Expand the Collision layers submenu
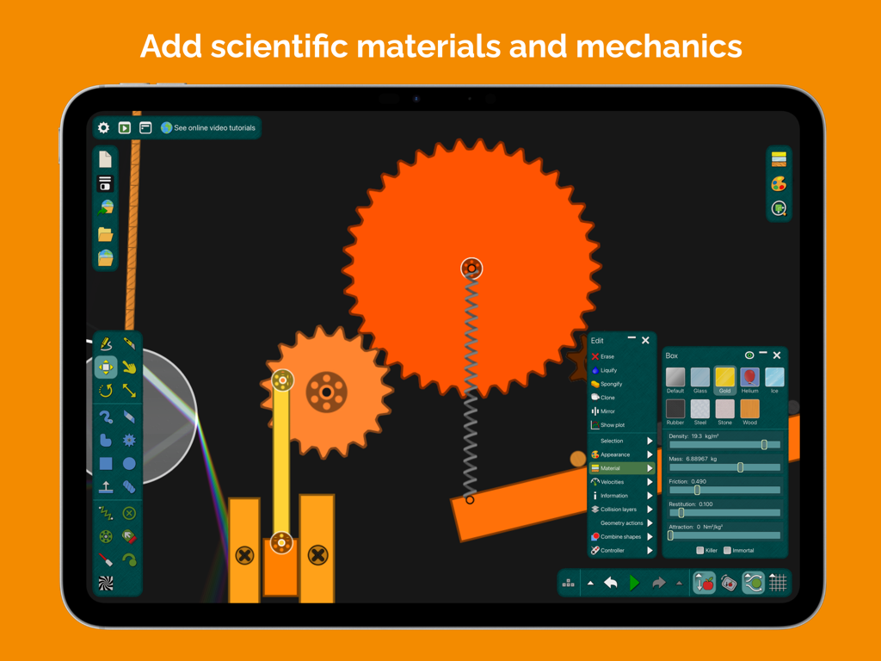The height and width of the screenshot is (661, 881). point(616,509)
